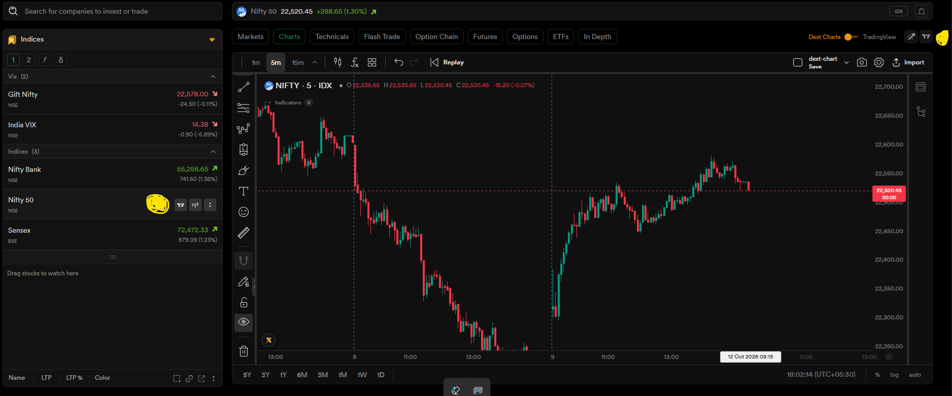952x396 pixels.
Task: Go to the Flash Trade tab
Action: tap(382, 37)
